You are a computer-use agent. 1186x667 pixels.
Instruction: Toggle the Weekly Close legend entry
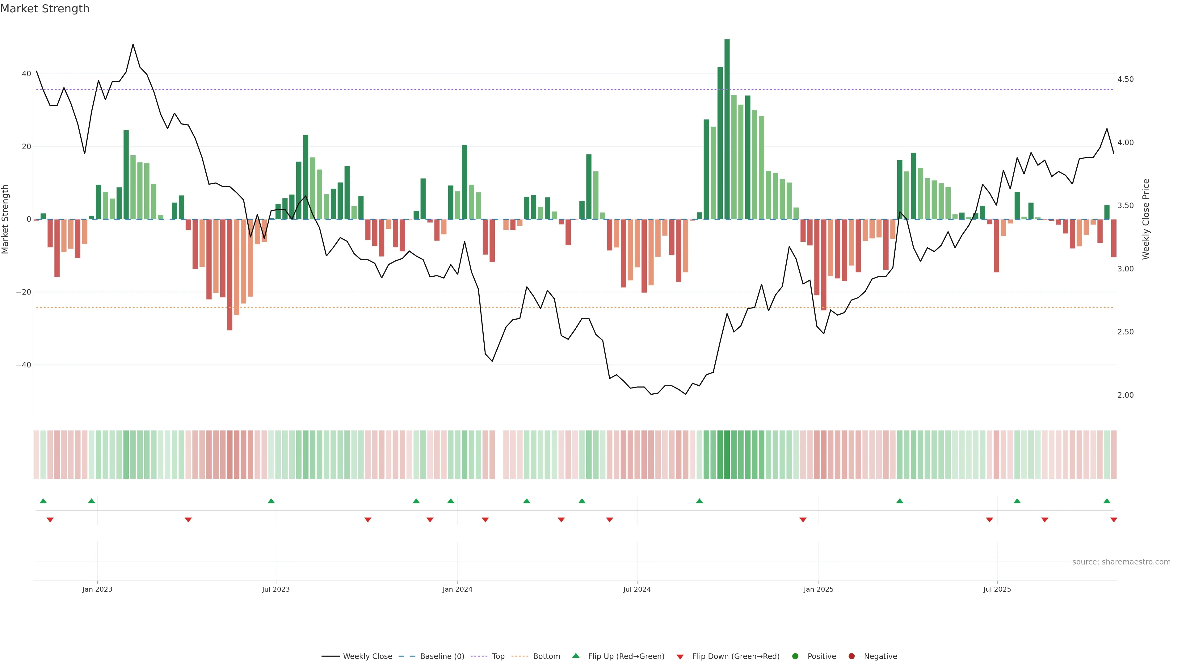(367, 656)
